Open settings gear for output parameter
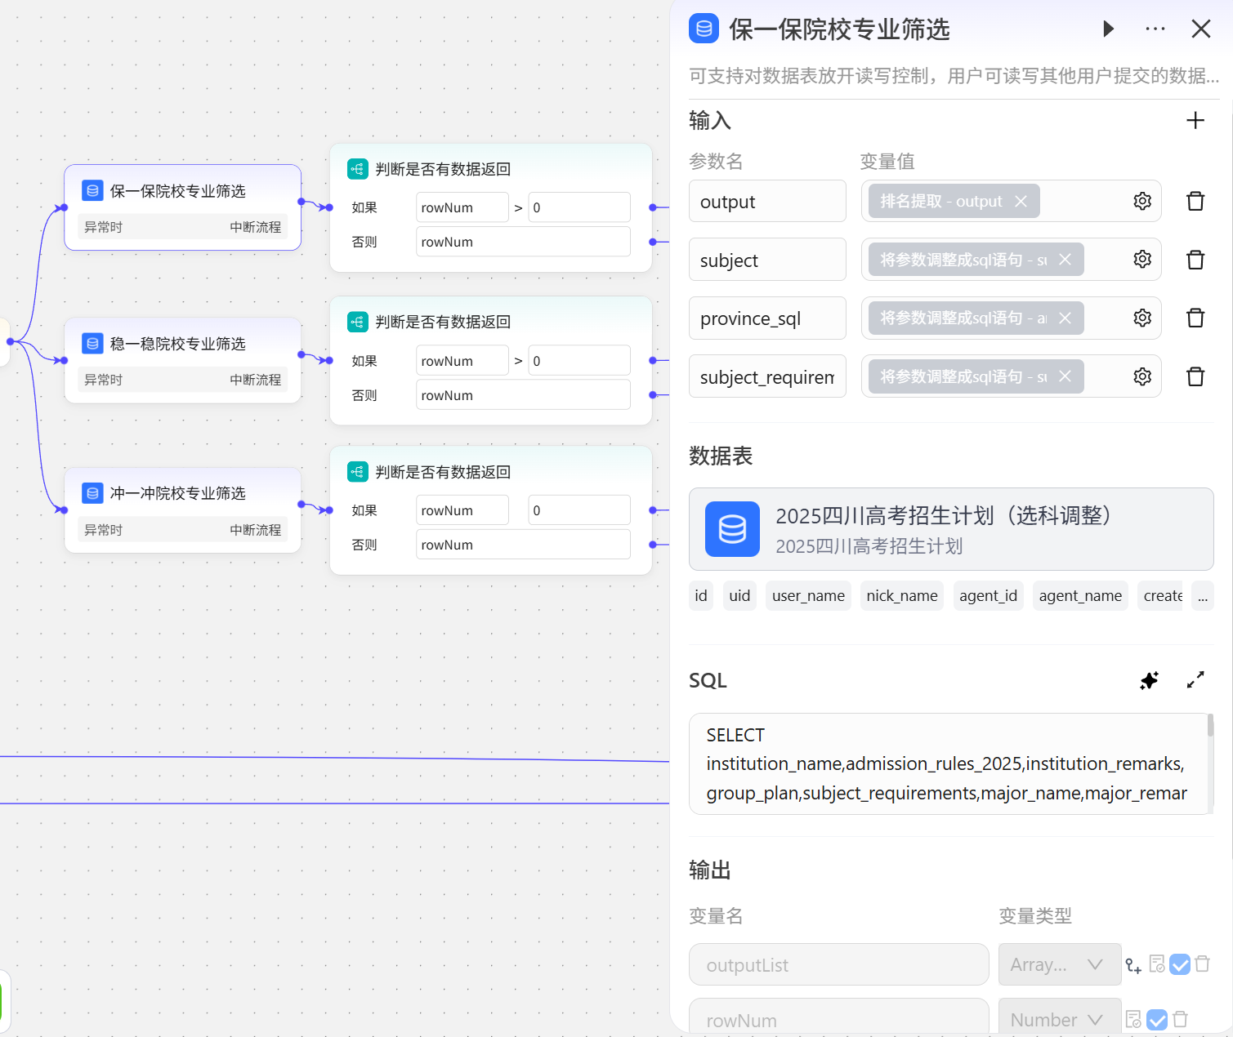The height and width of the screenshot is (1037, 1233). pos(1141,202)
